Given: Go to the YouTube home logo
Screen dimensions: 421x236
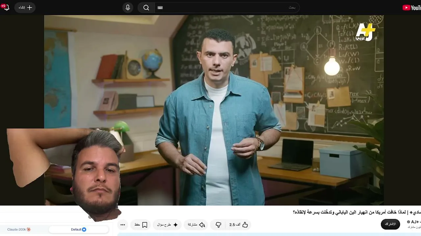Looking at the screenshot, I should click(x=411, y=8).
